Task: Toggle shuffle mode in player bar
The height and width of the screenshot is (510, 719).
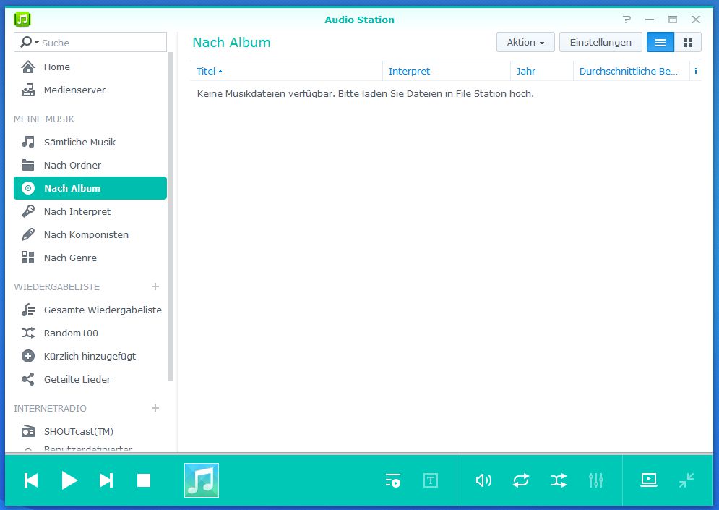Action: tap(559, 480)
